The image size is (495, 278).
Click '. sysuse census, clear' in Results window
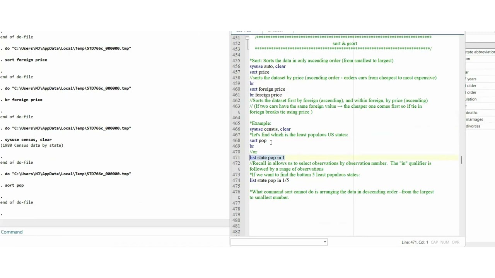[26, 140]
